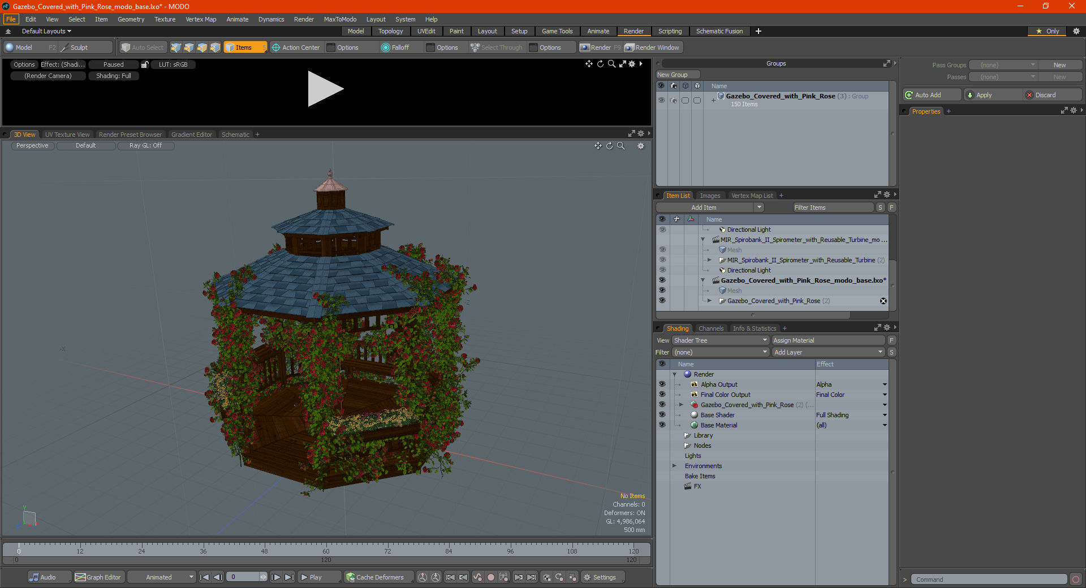Click the 3D viewport pan arrows icon
The height and width of the screenshot is (588, 1086).
[598, 146]
